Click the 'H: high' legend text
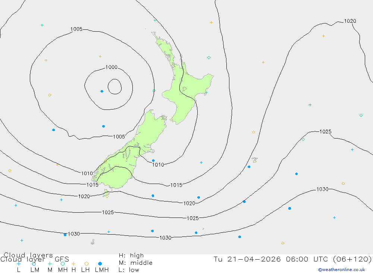373x273 pixels. click(131, 255)
